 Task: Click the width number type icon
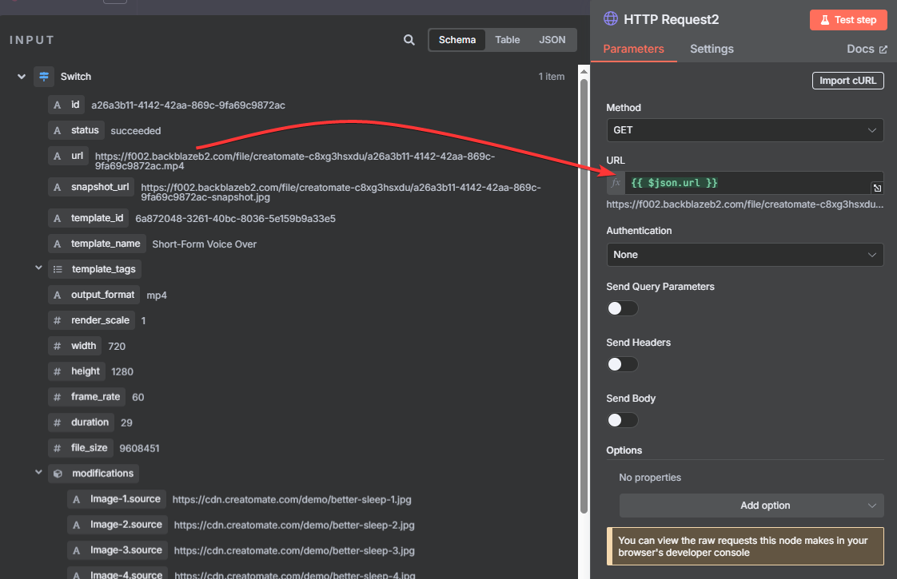click(57, 346)
